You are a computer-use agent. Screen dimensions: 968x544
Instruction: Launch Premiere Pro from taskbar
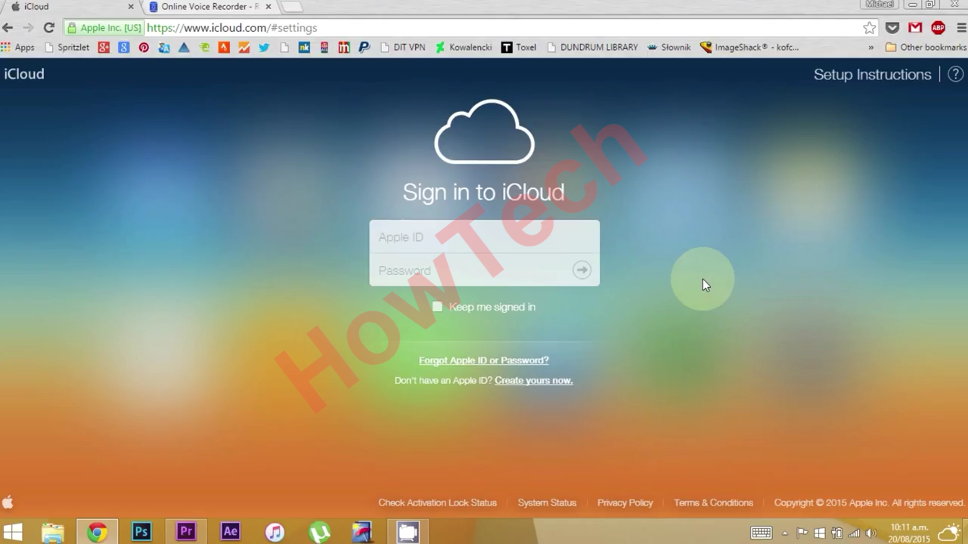coord(186,532)
